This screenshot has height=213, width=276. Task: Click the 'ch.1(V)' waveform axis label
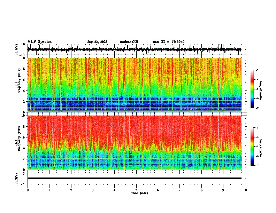tap(17, 49)
